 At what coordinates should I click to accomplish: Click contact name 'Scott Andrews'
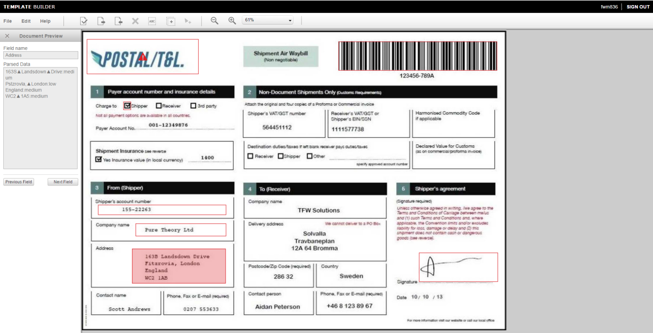point(129,309)
